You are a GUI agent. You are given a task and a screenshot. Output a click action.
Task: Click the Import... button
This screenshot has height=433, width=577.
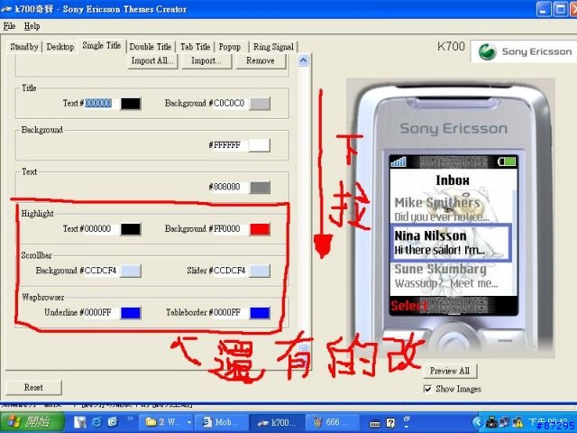click(x=206, y=60)
